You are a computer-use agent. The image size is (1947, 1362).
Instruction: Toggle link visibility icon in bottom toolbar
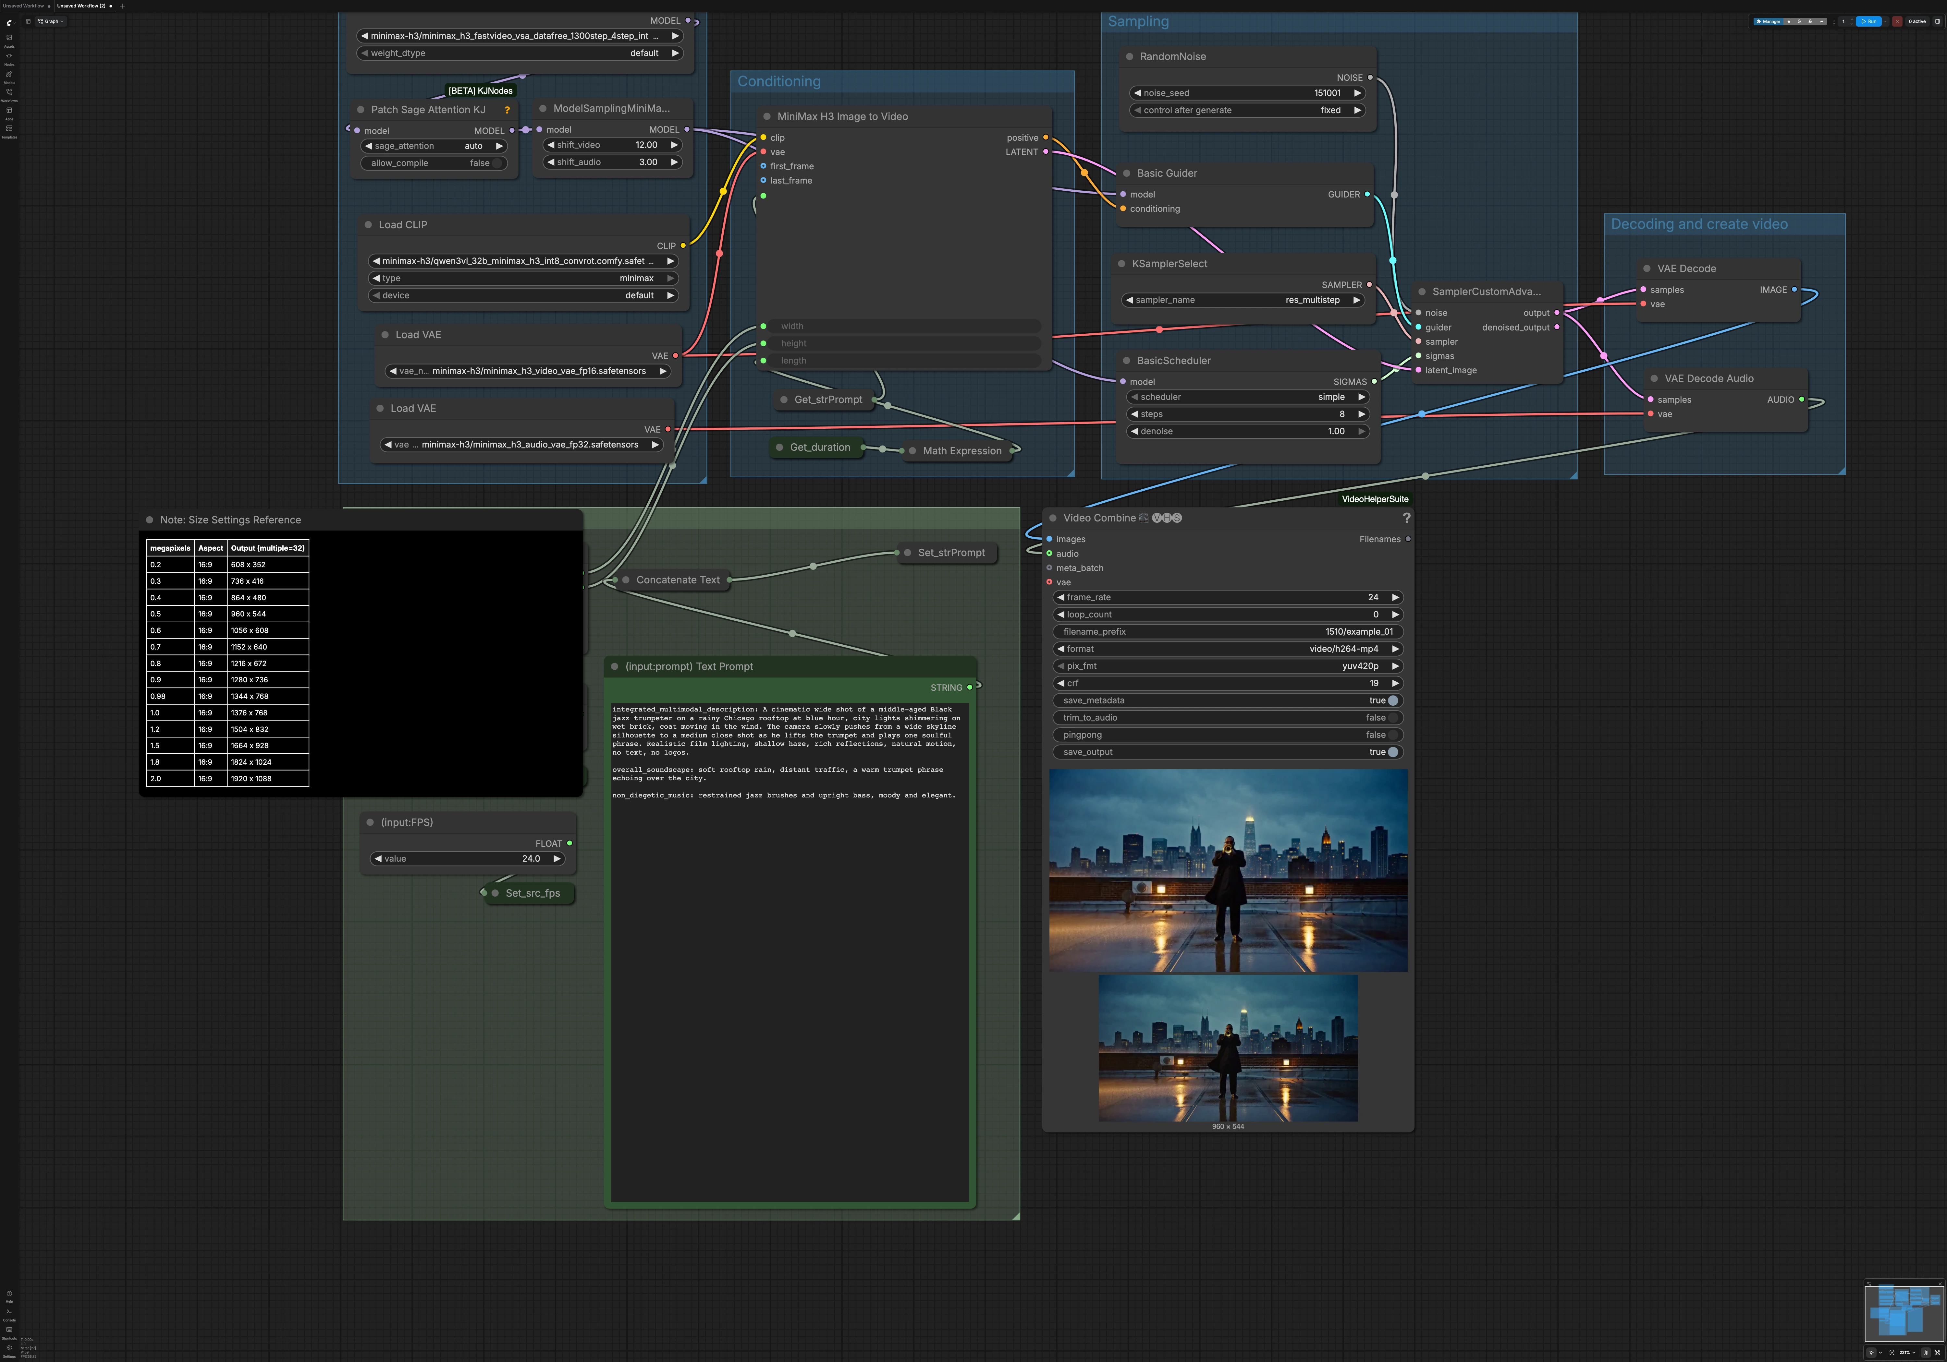click(x=1938, y=1353)
